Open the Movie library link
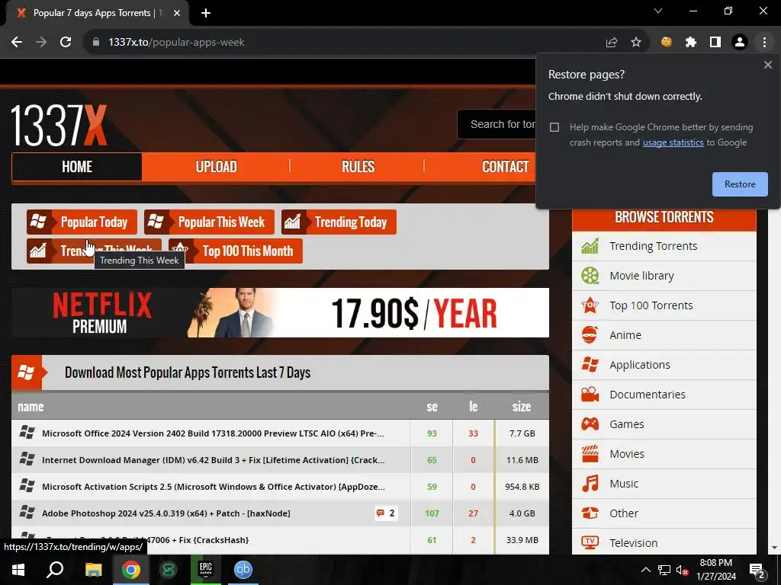Viewport: 781px width, 585px height. [x=641, y=276]
